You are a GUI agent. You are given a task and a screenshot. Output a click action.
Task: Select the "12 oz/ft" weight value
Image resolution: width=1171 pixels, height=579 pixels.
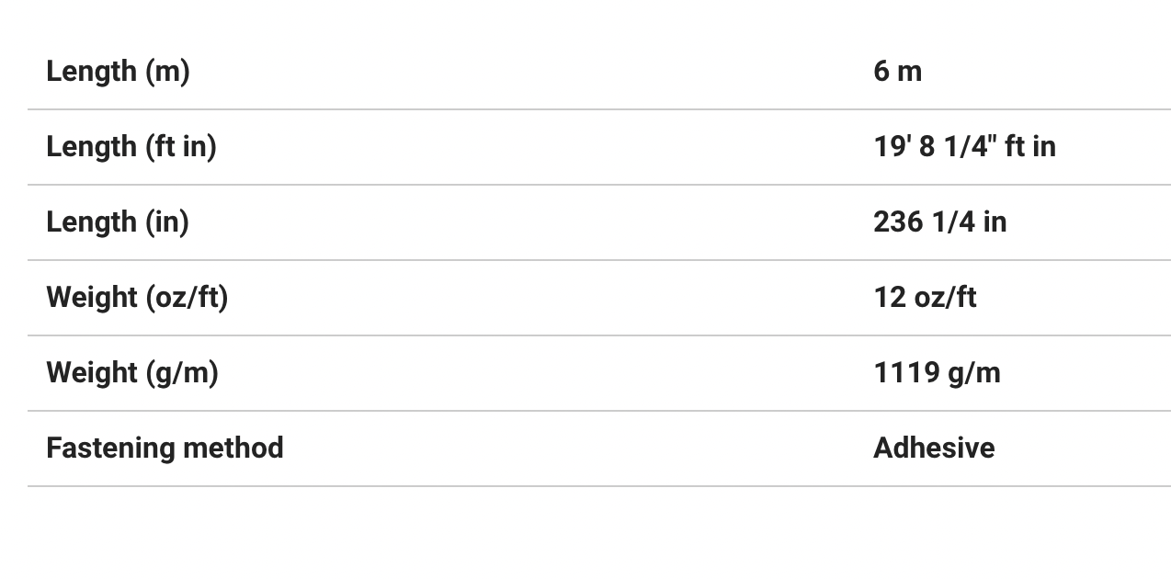pos(925,297)
